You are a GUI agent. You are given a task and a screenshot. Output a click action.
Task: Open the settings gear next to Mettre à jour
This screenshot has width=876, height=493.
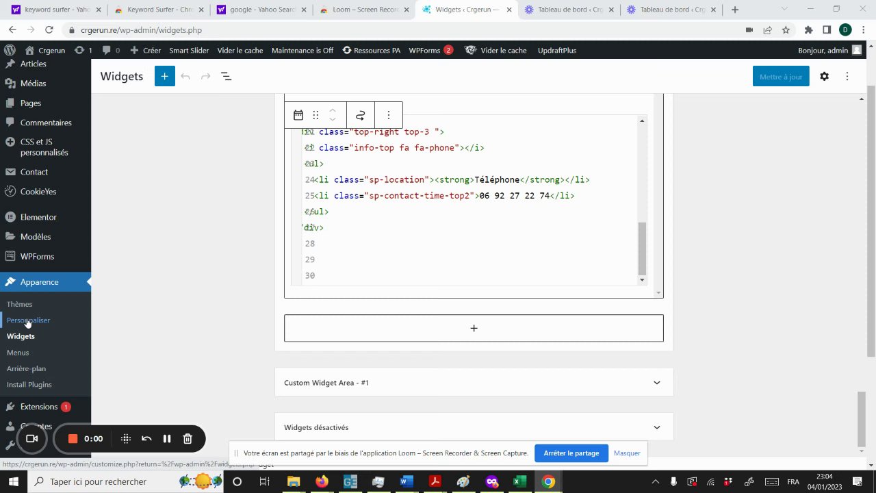[x=824, y=77]
